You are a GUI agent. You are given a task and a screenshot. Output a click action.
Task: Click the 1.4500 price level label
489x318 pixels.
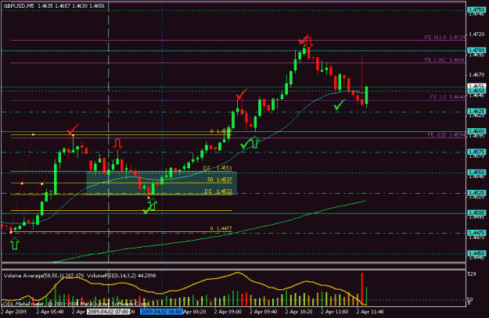(476, 213)
